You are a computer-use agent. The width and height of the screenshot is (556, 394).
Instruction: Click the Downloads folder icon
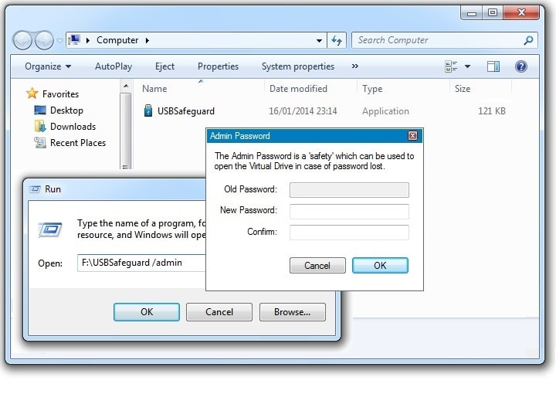click(40, 126)
